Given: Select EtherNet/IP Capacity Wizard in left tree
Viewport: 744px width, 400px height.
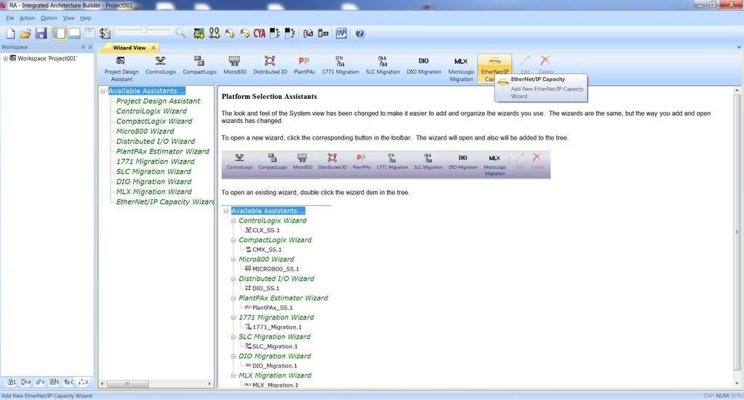Looking at the screenshot, I should (x=165, y=201).
